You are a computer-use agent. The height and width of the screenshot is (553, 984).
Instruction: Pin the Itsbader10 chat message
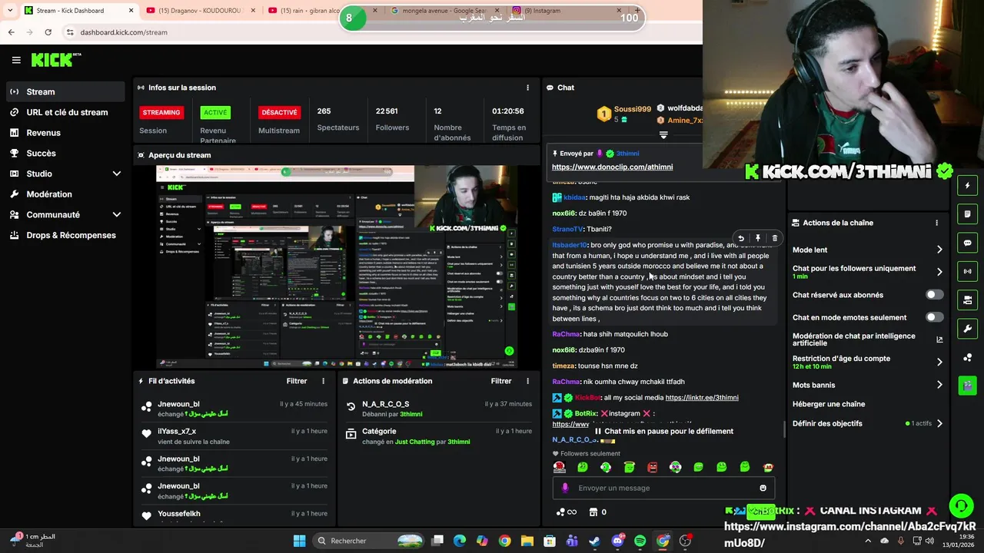758,239
